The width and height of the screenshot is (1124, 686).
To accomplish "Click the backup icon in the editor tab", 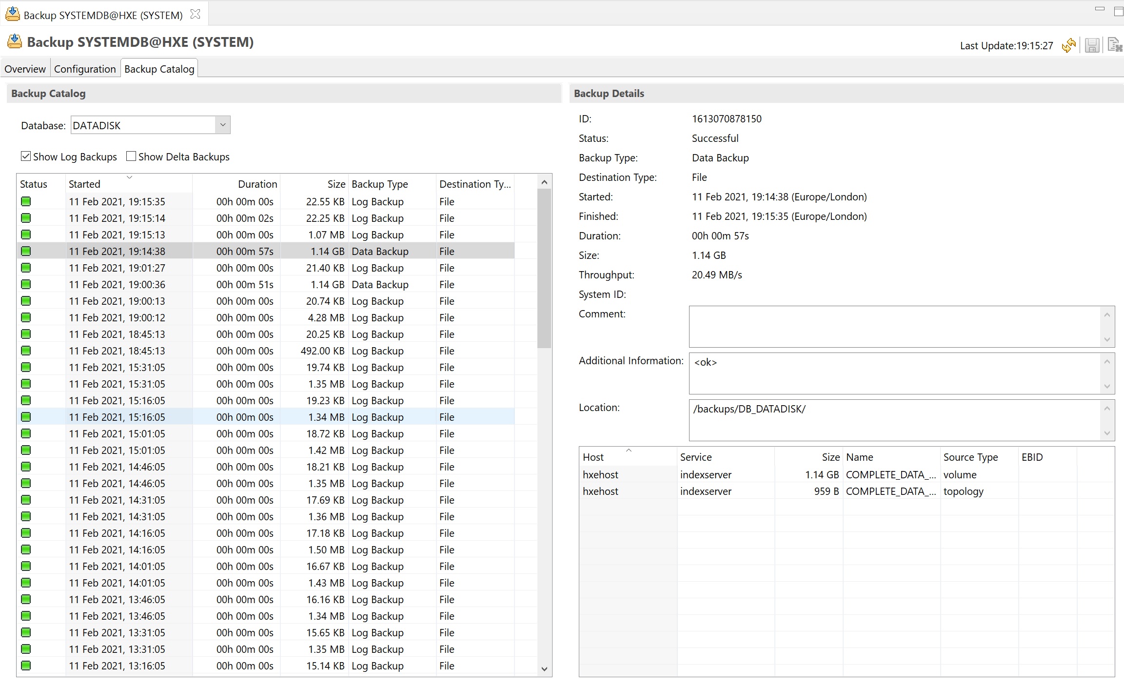I will pos(13,14).
